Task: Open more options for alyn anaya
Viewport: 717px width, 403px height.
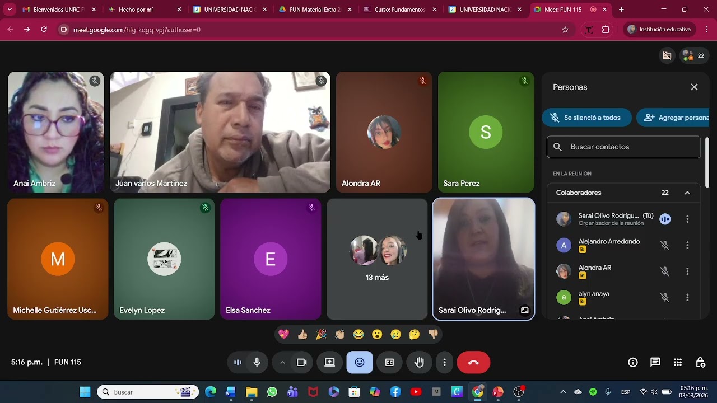Action: 687,297
